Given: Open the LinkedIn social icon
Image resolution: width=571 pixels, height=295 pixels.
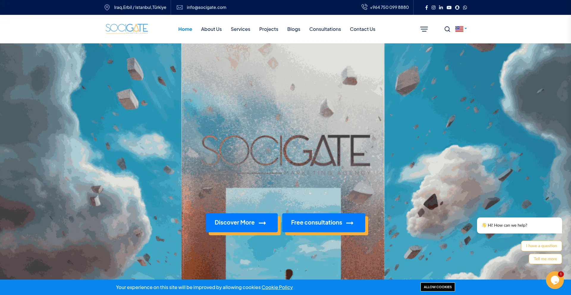Looking at the screenshot, I should 441,7.
